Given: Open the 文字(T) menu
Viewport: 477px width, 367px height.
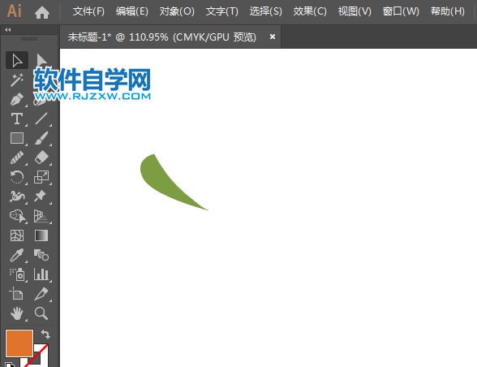Looking at the screenshot, I should (x=222, y=11).
